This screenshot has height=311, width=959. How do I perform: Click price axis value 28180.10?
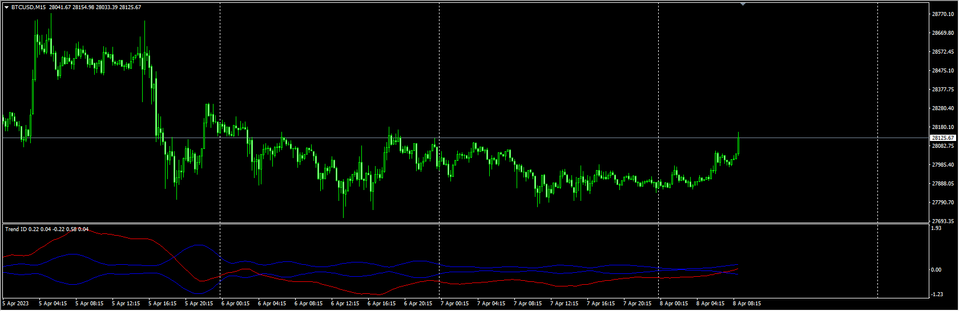click(942, 127)
